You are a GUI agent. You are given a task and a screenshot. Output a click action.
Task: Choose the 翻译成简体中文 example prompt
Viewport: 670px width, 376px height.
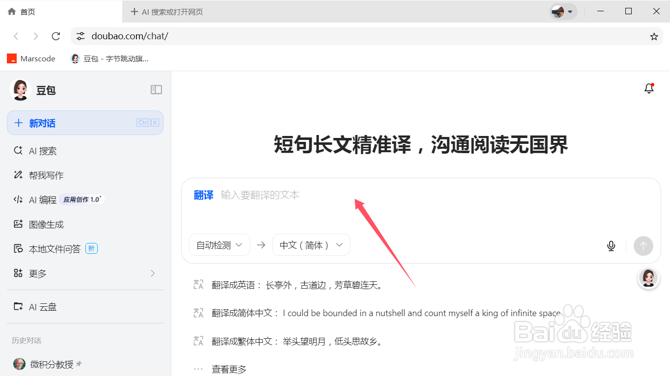388,313
